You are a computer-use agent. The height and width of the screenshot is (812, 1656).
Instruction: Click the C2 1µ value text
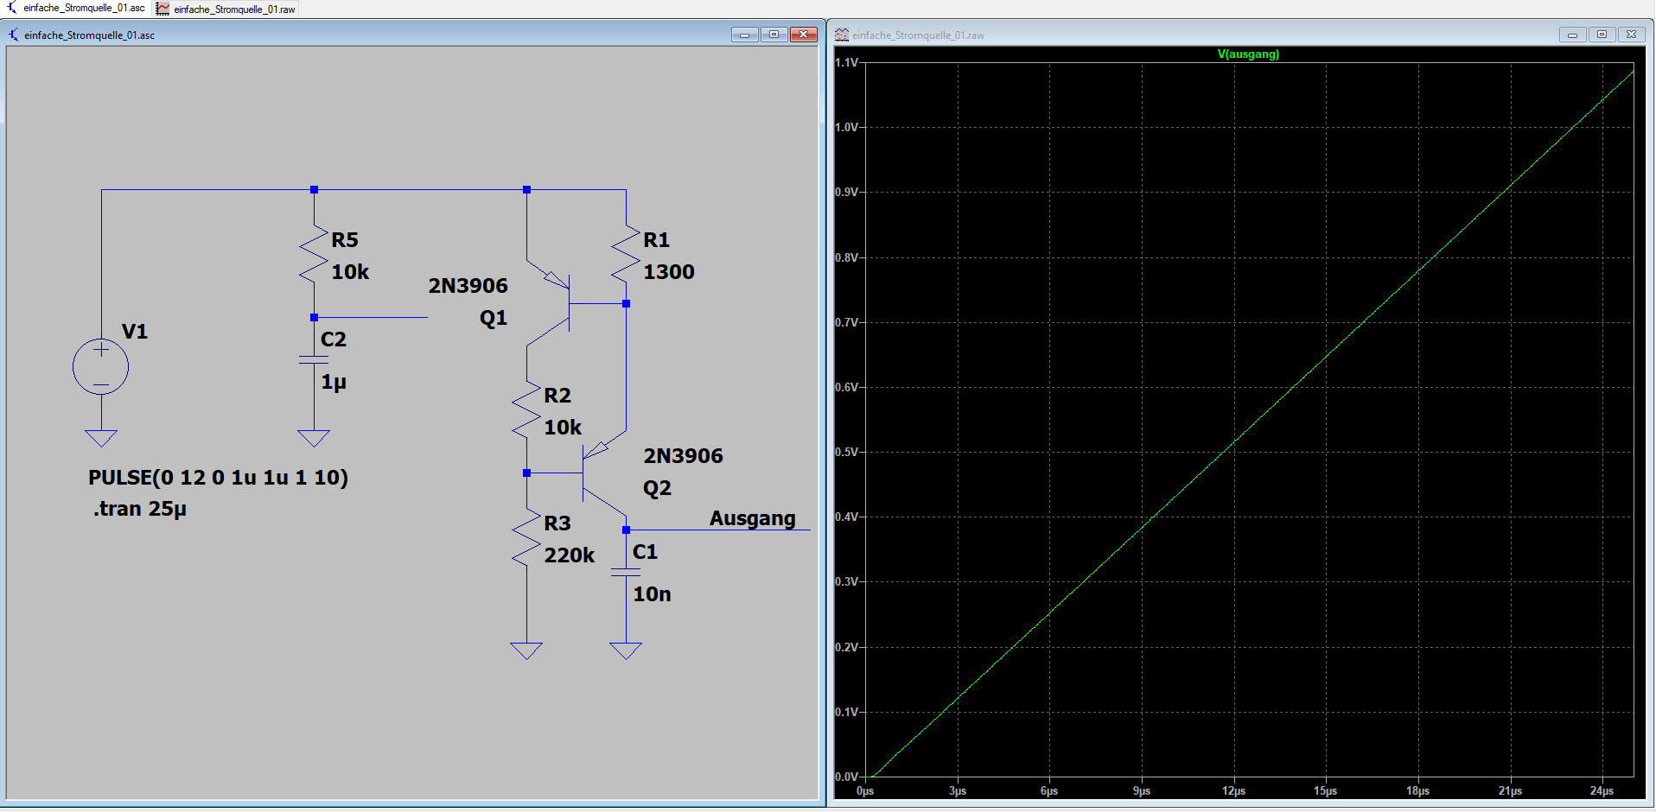[334, 382]
